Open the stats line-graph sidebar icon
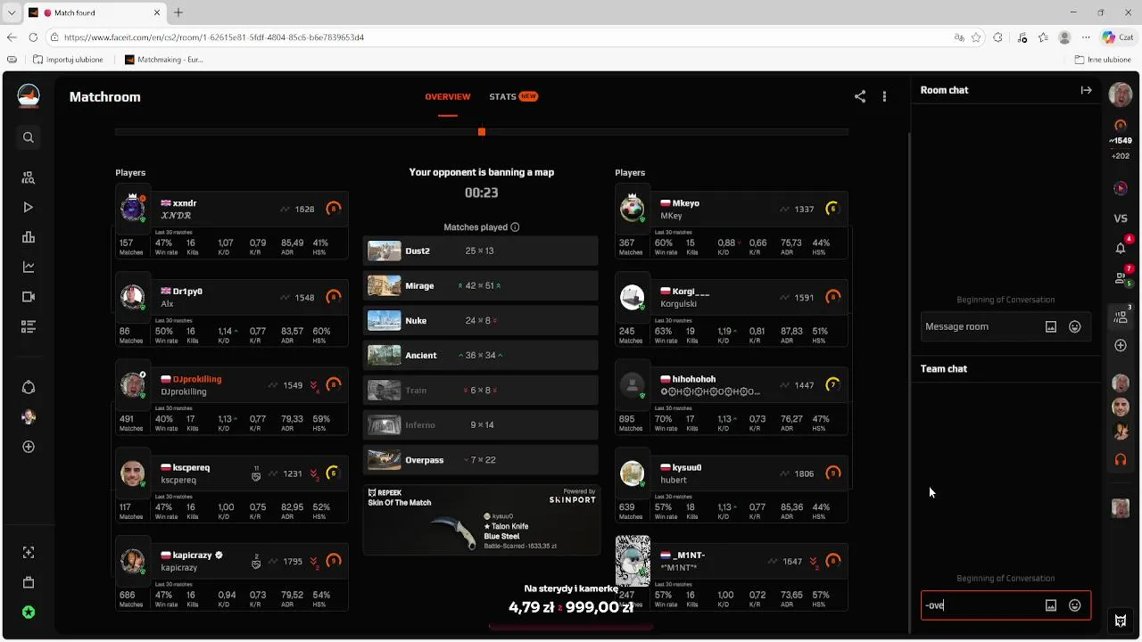 point(29,267)
